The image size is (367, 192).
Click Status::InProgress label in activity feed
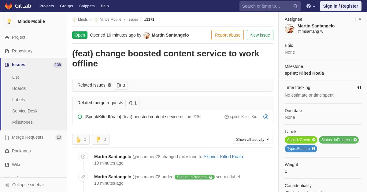coord(192,177)
